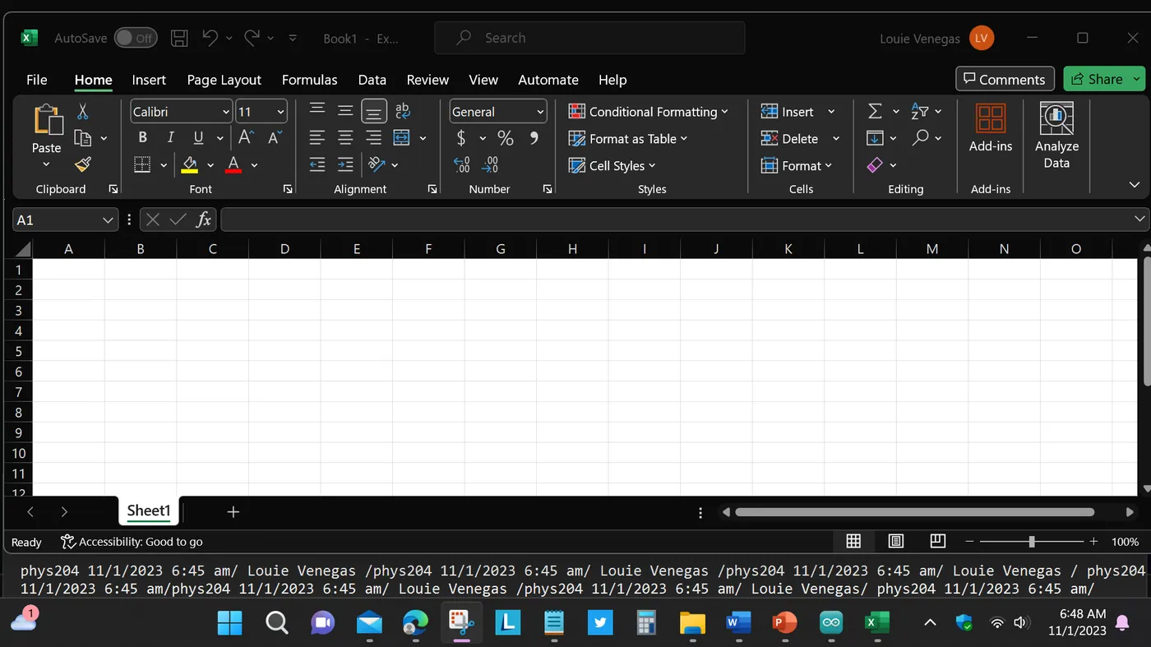Collapse the ribbon with the chevron
Viewport: 1151px width, 647px height.
(1135, 185)
